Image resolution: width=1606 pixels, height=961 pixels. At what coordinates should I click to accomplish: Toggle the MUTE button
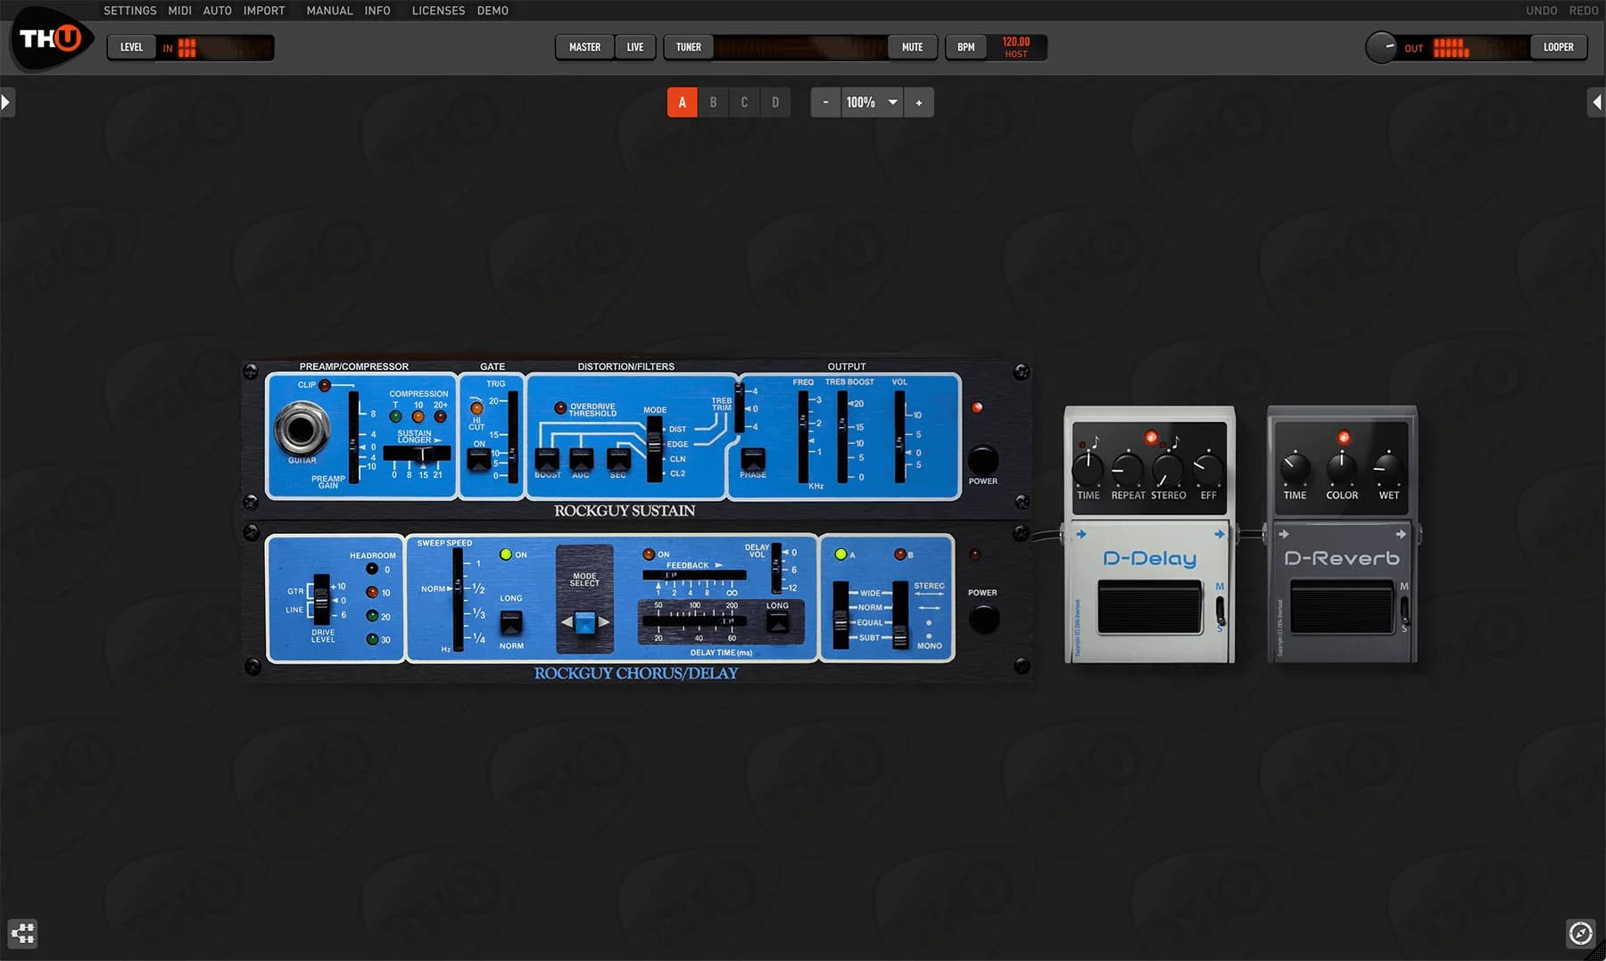tap(912, 47)
